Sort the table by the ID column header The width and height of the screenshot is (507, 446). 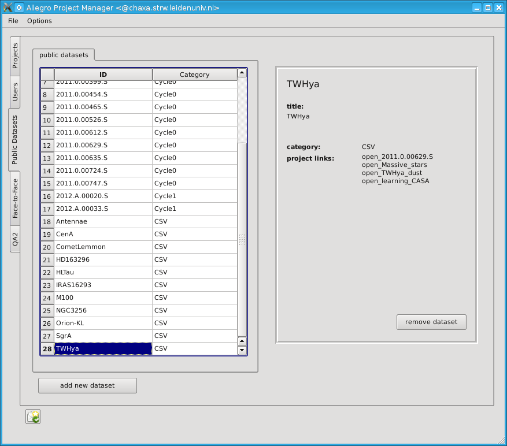[103, 75]
